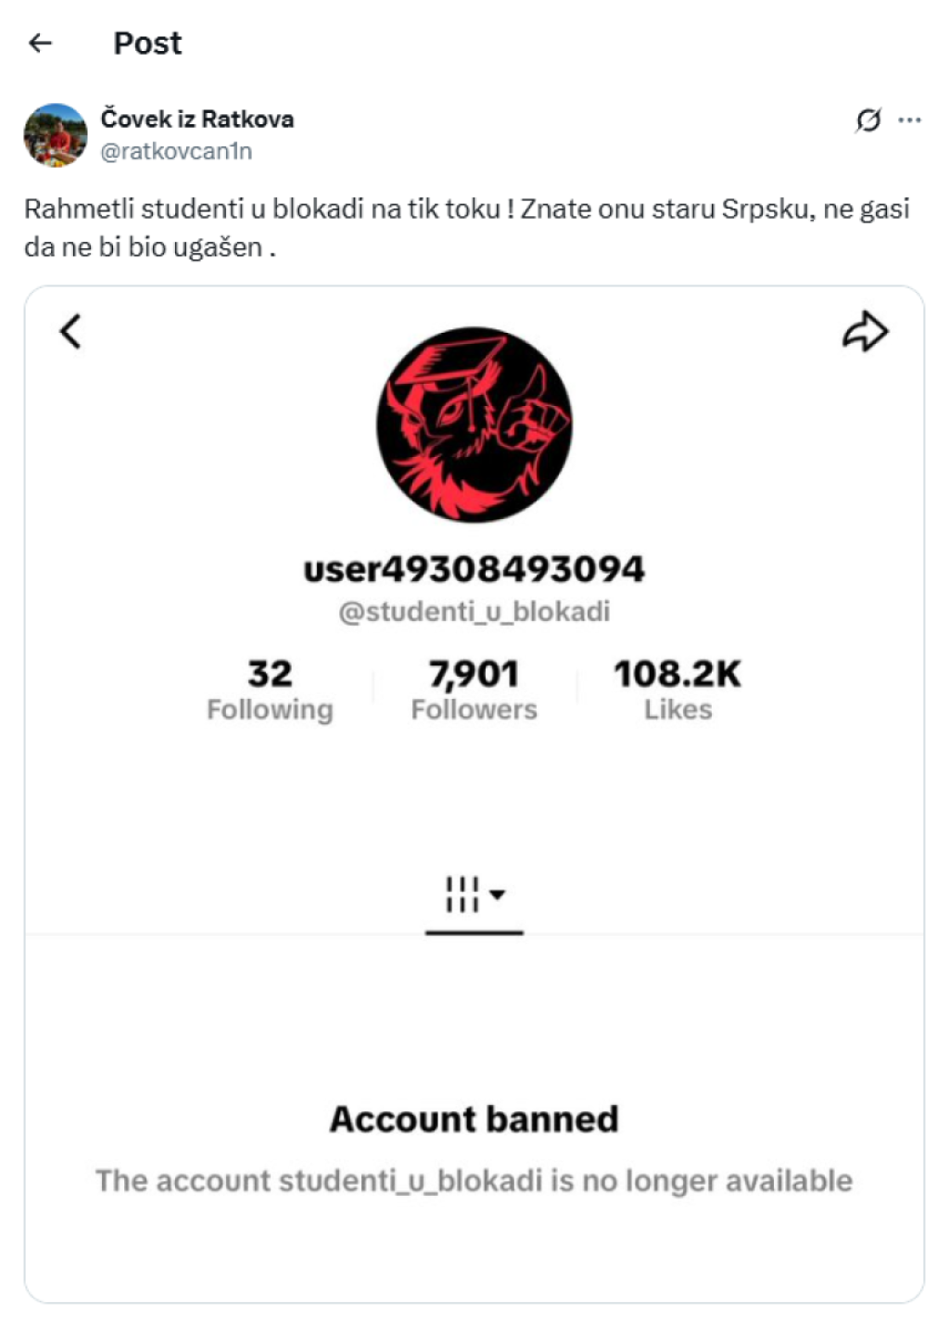Open the 32 Following list
The width and height of the screenshot is (949, 1331).
point(270,690)
